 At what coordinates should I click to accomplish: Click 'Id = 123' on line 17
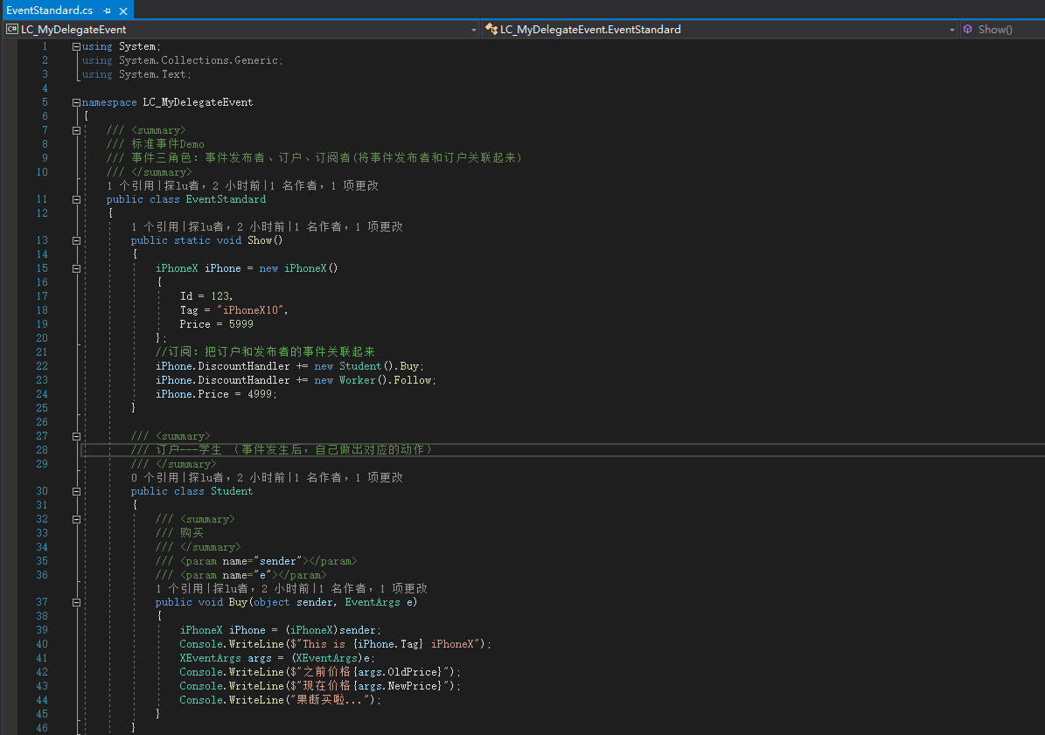[x=205, y=296]
